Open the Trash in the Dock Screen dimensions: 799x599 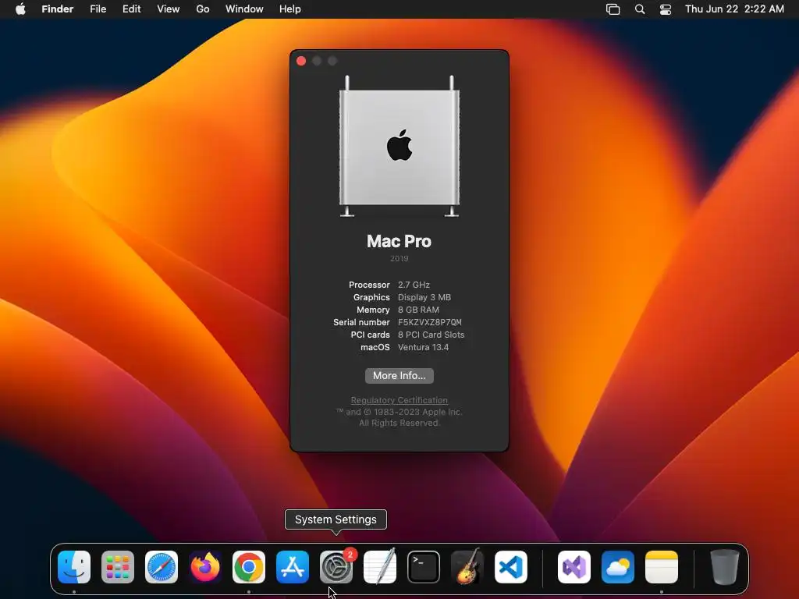[x=725, y=567]
